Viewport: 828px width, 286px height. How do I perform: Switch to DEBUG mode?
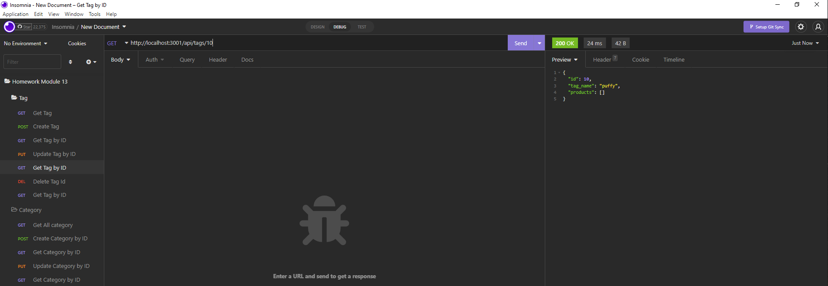point(340,27)
